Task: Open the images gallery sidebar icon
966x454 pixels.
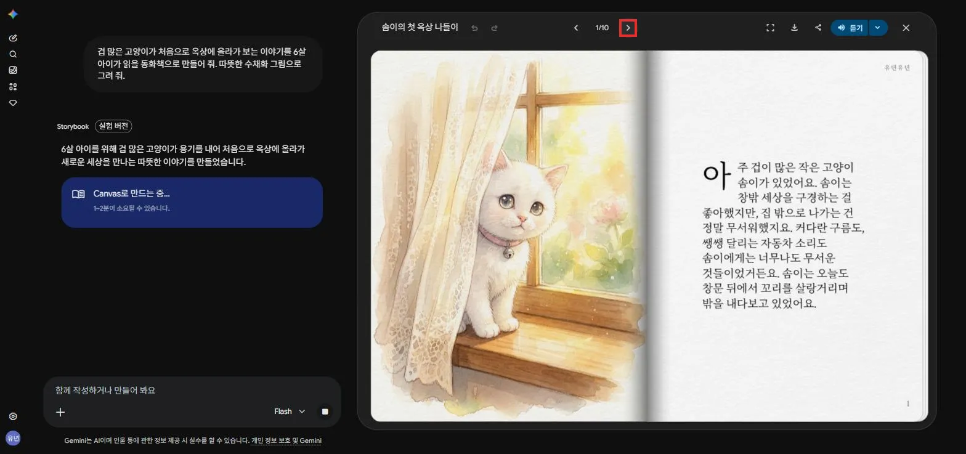Action: tap(13, 70)
